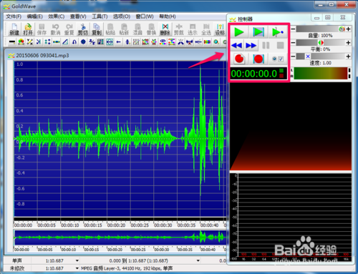
Task: Click the green Play button in the controller
Action: click(x=239, y=32)
